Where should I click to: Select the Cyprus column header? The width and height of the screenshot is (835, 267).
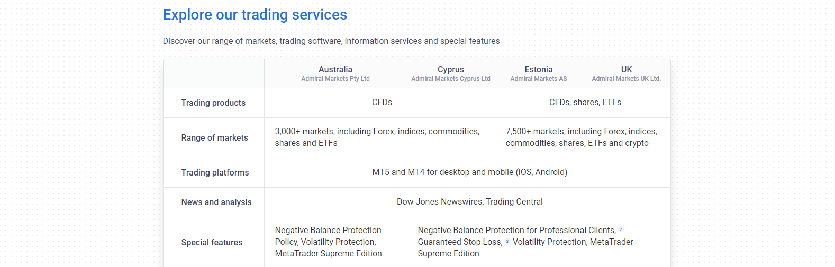[x=451, y=69]
